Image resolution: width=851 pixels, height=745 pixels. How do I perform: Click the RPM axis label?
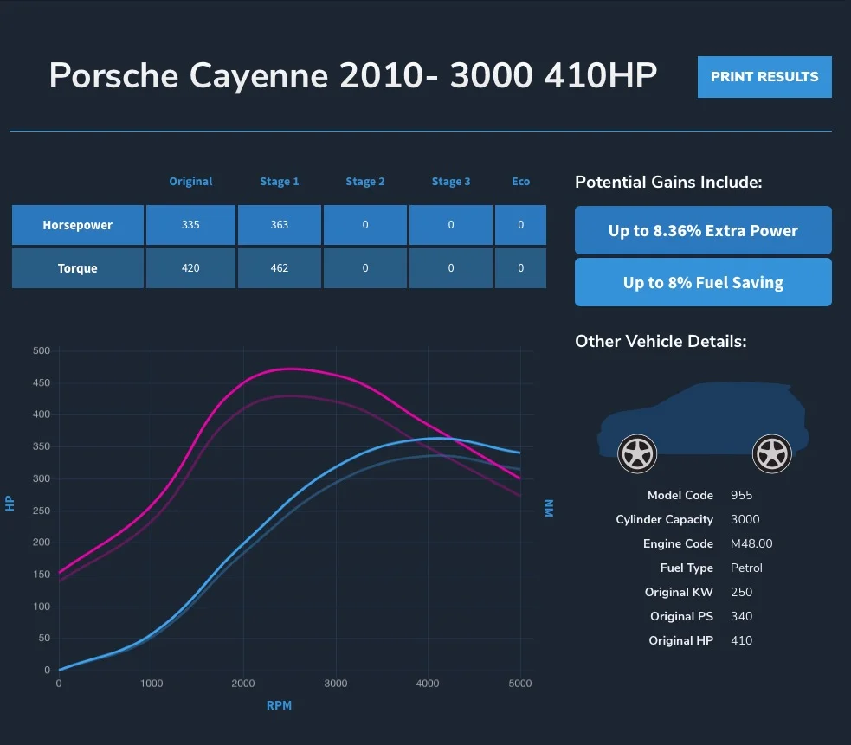click(x=279, y=705)
